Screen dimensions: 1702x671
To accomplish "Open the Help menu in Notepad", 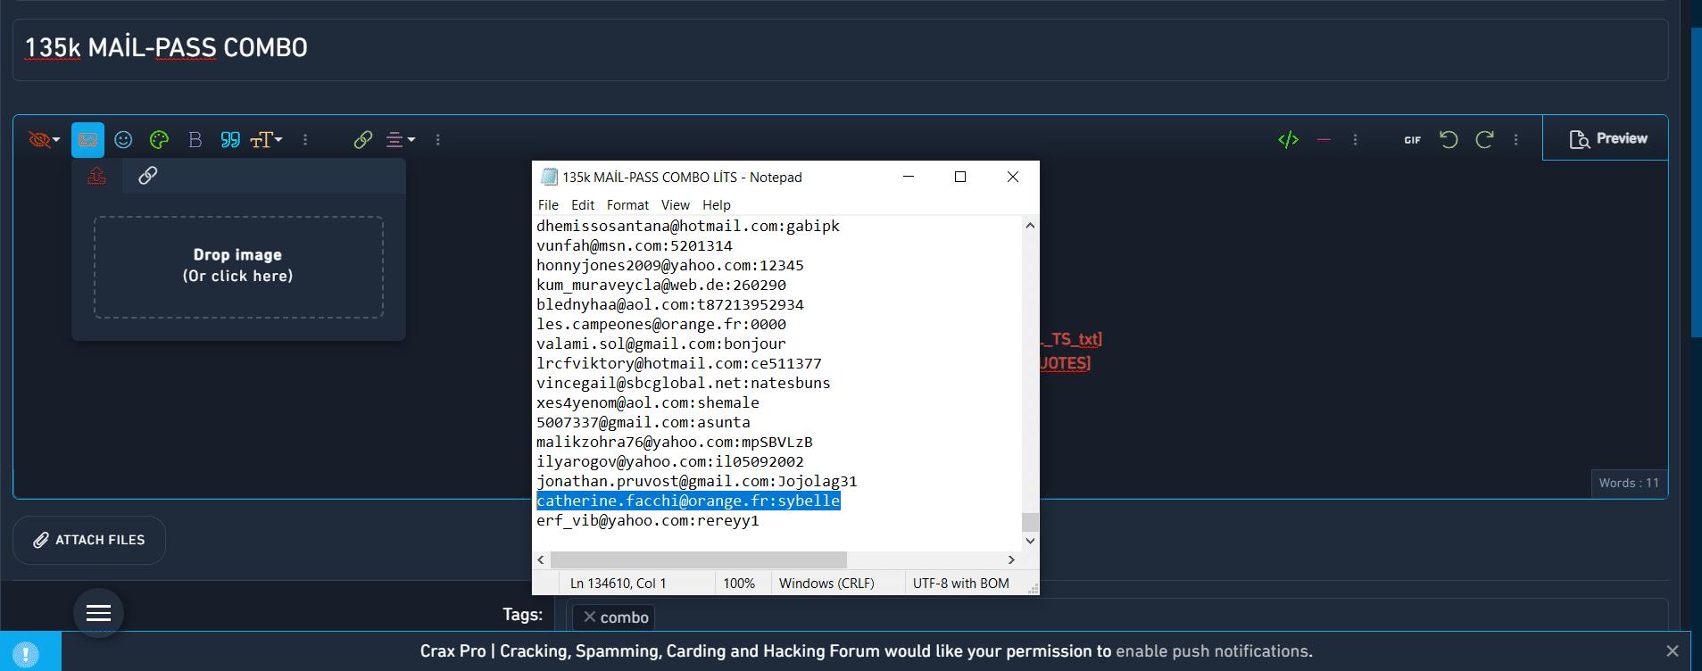I will click(x=716, y=205).
